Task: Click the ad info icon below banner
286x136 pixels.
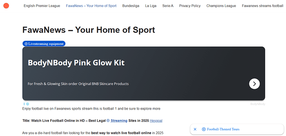Action: click(x=28, y=104)
